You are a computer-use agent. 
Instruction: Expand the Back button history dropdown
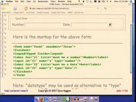click(x=6, y=8)
